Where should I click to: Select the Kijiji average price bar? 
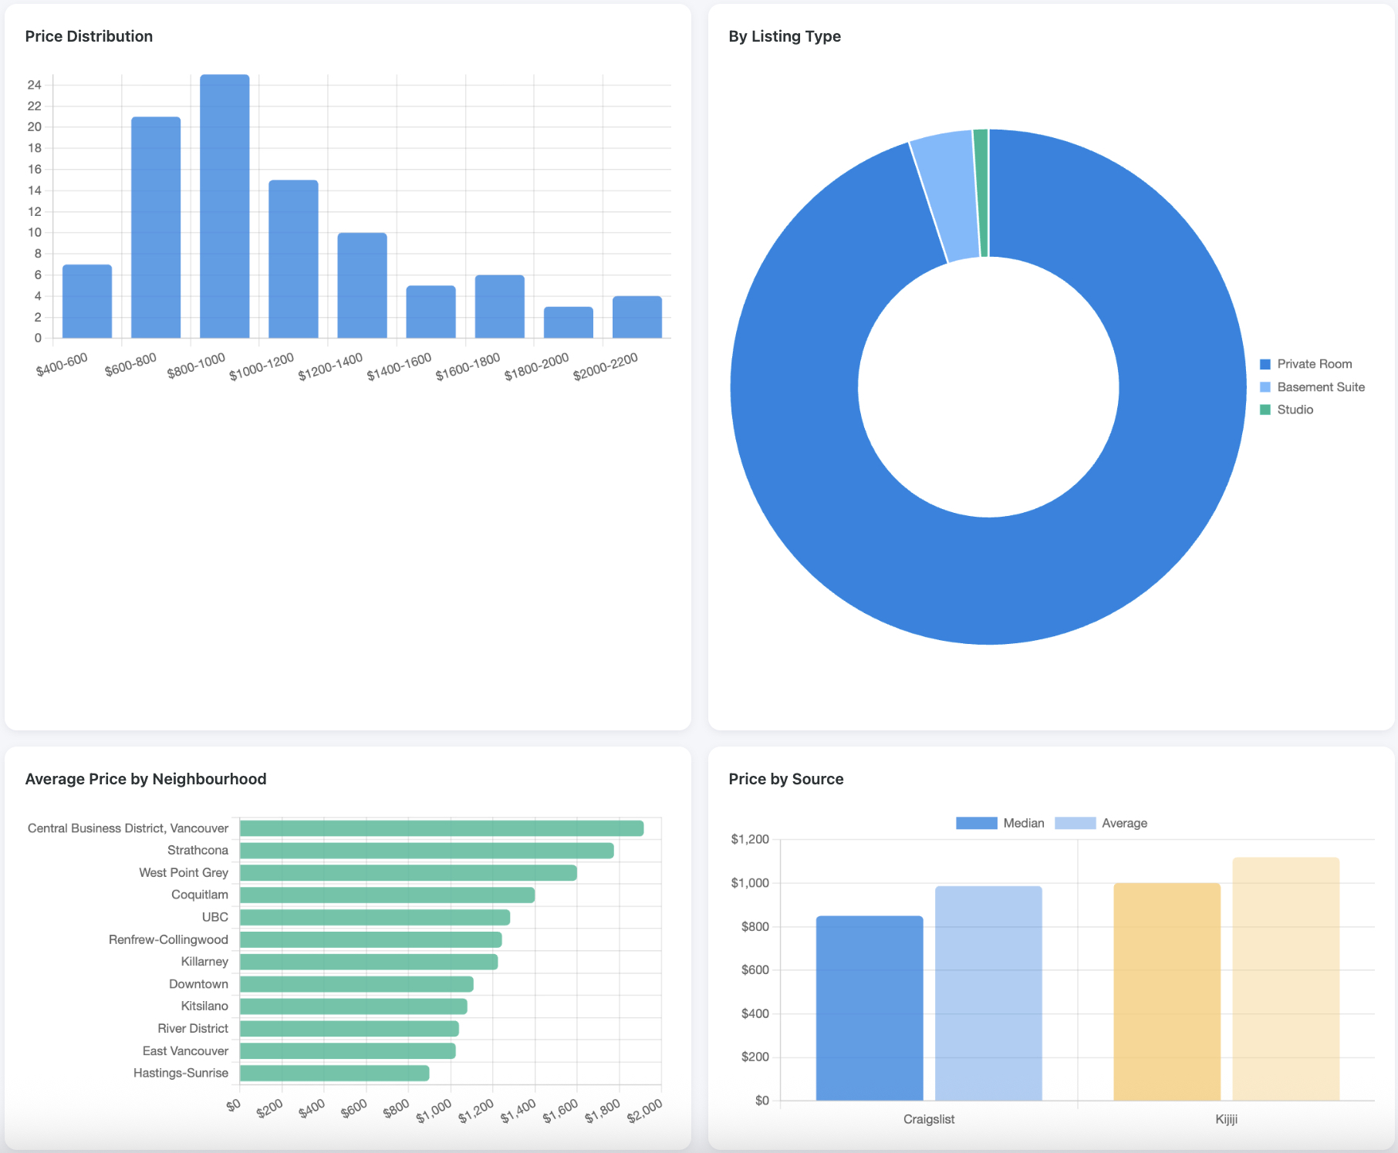(x=1285, y=979)
